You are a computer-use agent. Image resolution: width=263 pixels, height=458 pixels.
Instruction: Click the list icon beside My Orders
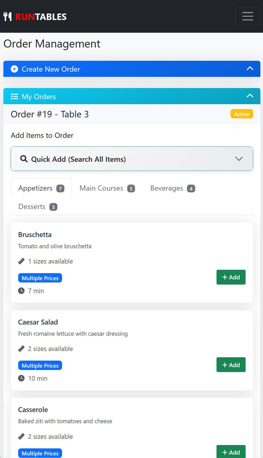(15, 97)
